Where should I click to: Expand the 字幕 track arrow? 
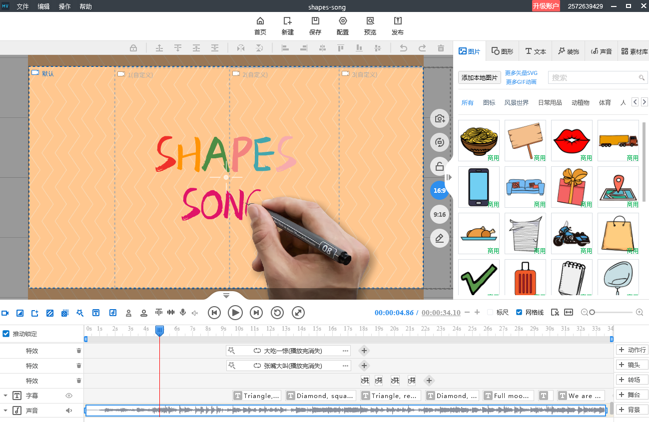(5, 396)
